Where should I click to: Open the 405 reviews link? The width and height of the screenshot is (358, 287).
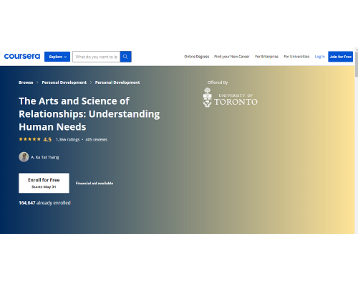click(x=97, y=139)
